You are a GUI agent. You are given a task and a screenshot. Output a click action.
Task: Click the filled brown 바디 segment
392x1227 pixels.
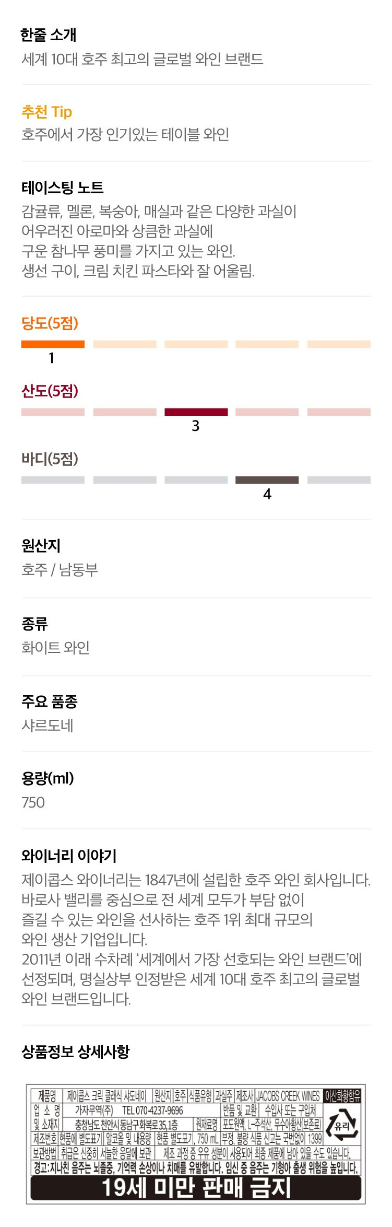(267, 480)
